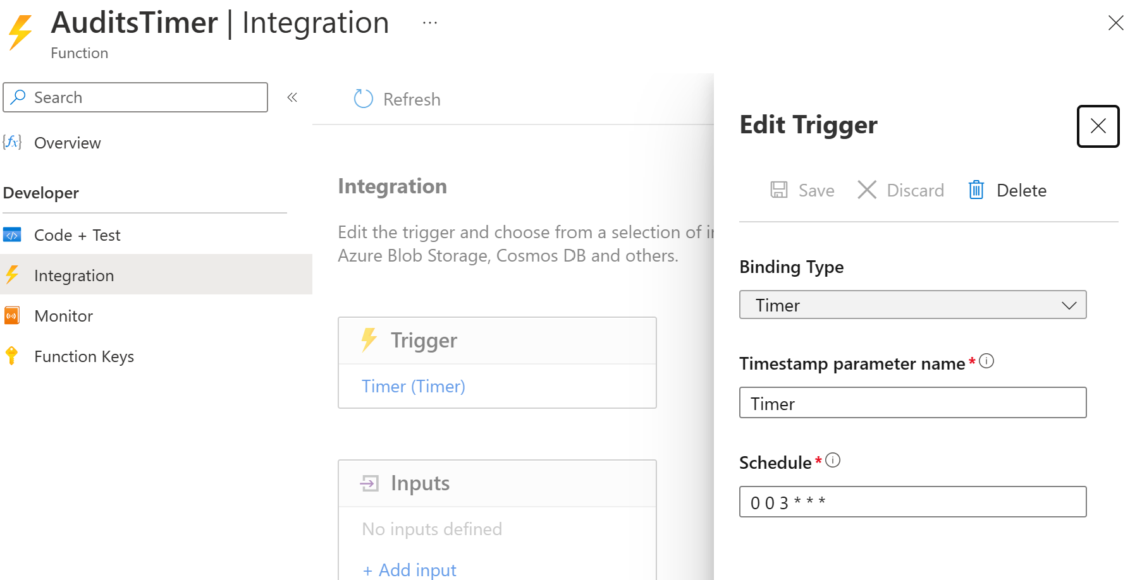Click the Timestamp parameter name info icon
This screenshot has height=580, width=1142.
pos(986,361)
